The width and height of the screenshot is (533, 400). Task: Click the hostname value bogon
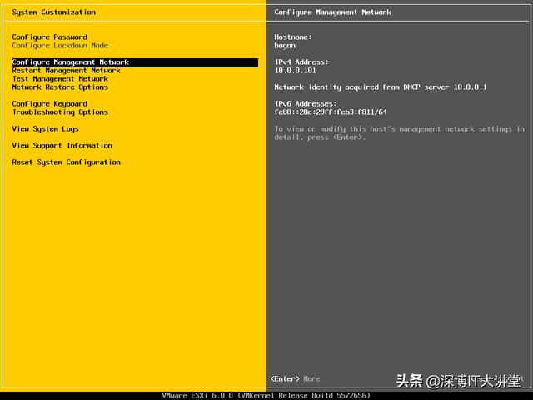point(285,46)
